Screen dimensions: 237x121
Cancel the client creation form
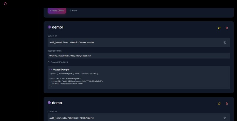point(74,10)
